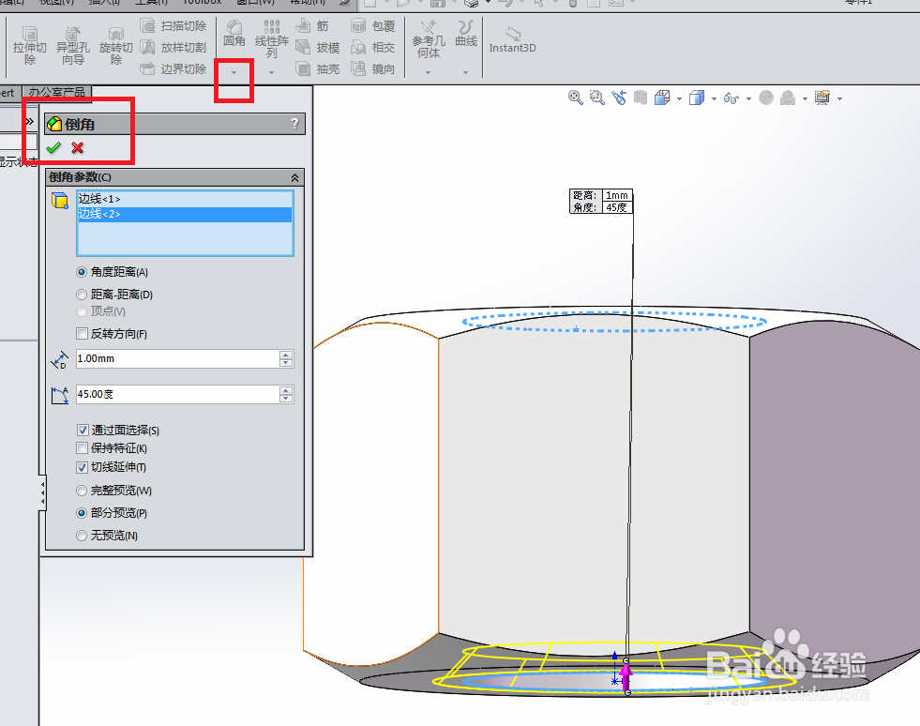
Task: Select the 线性阵列 linear pattern tool
Action: click(272, 38)
